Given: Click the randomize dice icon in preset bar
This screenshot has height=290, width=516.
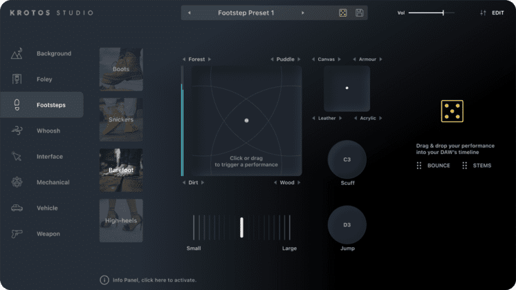Looking at the screenshot, I should click(342, 13).
